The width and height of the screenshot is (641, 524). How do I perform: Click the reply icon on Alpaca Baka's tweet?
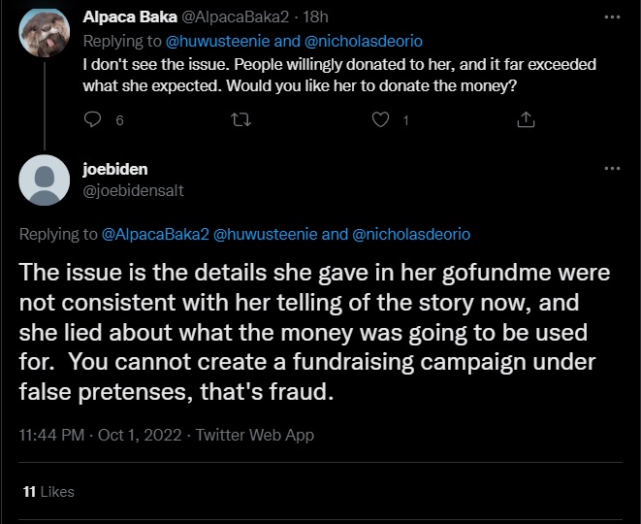coord(93,120)
